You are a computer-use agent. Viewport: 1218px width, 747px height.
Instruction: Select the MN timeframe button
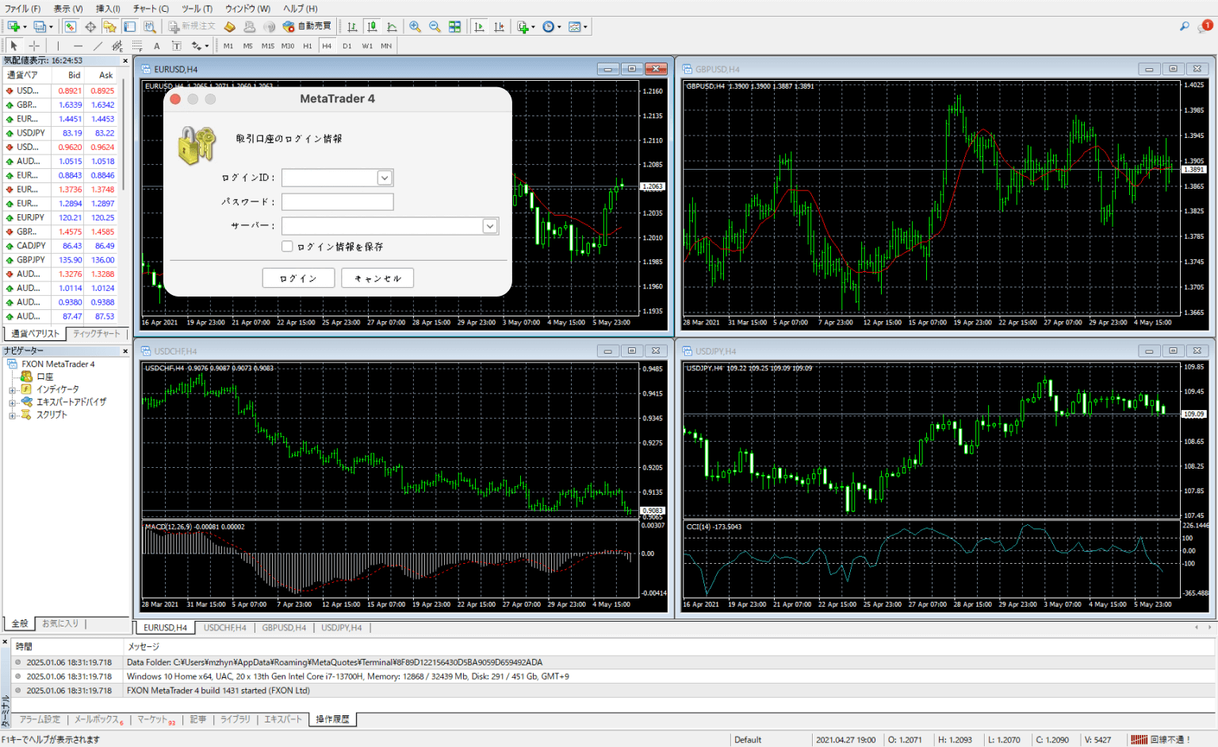pos(386,46)
